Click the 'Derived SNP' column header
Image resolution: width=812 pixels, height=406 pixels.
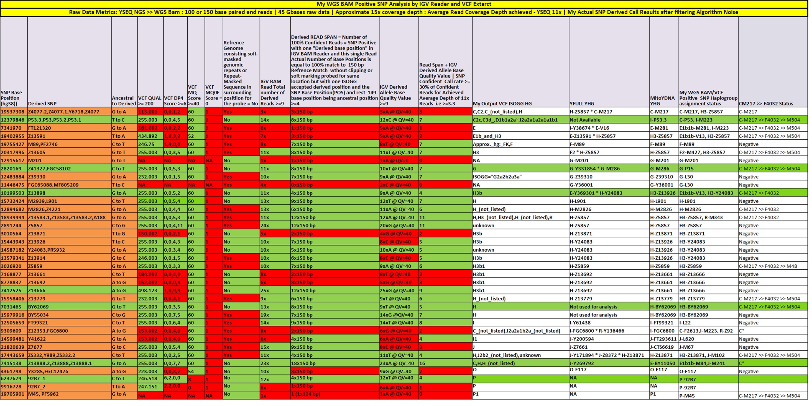[x=69, y=62]
